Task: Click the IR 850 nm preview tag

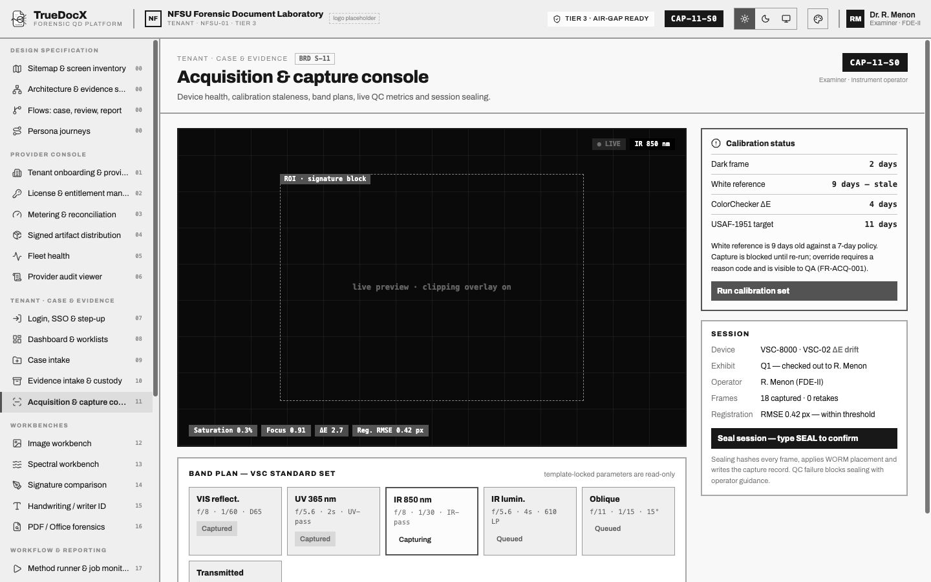Action: [x=652, y=144]
